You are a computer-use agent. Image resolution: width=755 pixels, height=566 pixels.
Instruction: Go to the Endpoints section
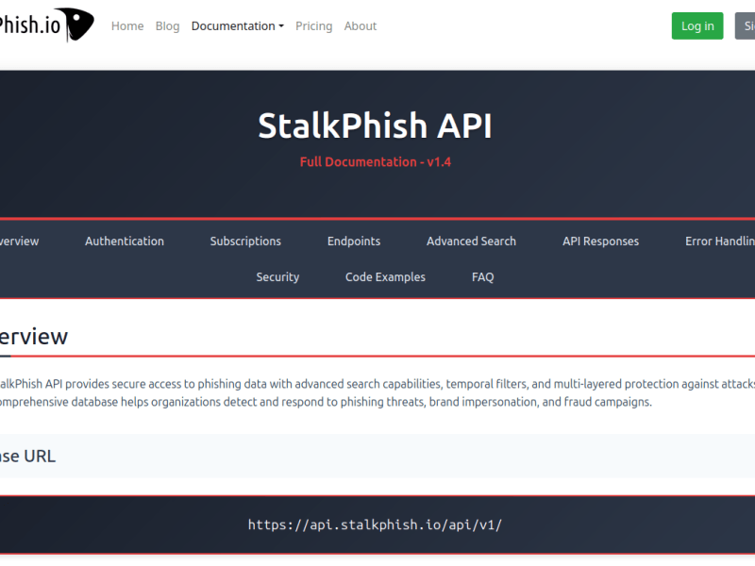(354, 241)
